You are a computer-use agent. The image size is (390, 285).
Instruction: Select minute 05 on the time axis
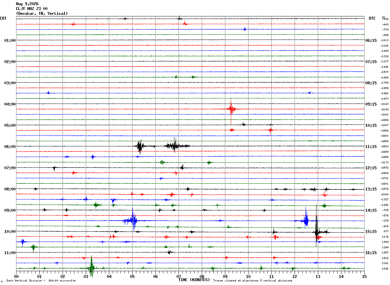coord(132,276)
